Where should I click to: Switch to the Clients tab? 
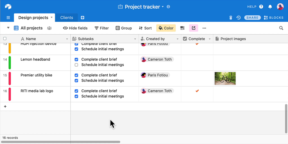pos(67,17)
